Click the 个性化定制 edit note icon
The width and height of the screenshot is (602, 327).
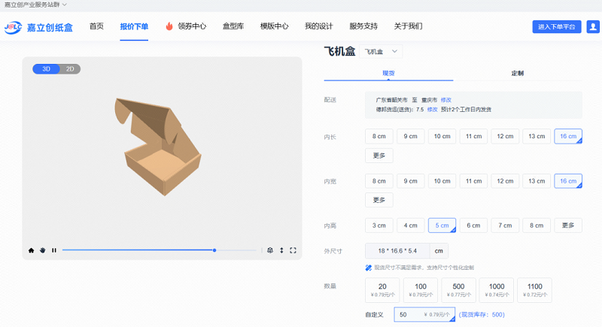tap(368, 268)
